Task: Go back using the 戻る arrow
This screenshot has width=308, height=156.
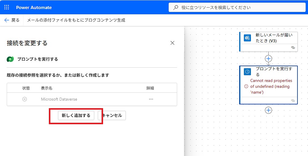Action: (x=12, y=20)
